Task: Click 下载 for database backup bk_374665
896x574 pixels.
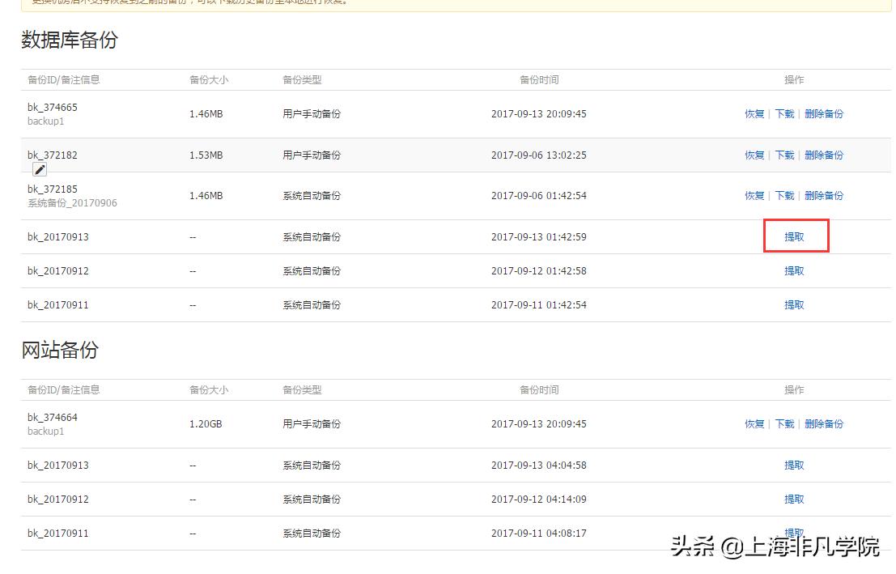Action: point(783,114)
